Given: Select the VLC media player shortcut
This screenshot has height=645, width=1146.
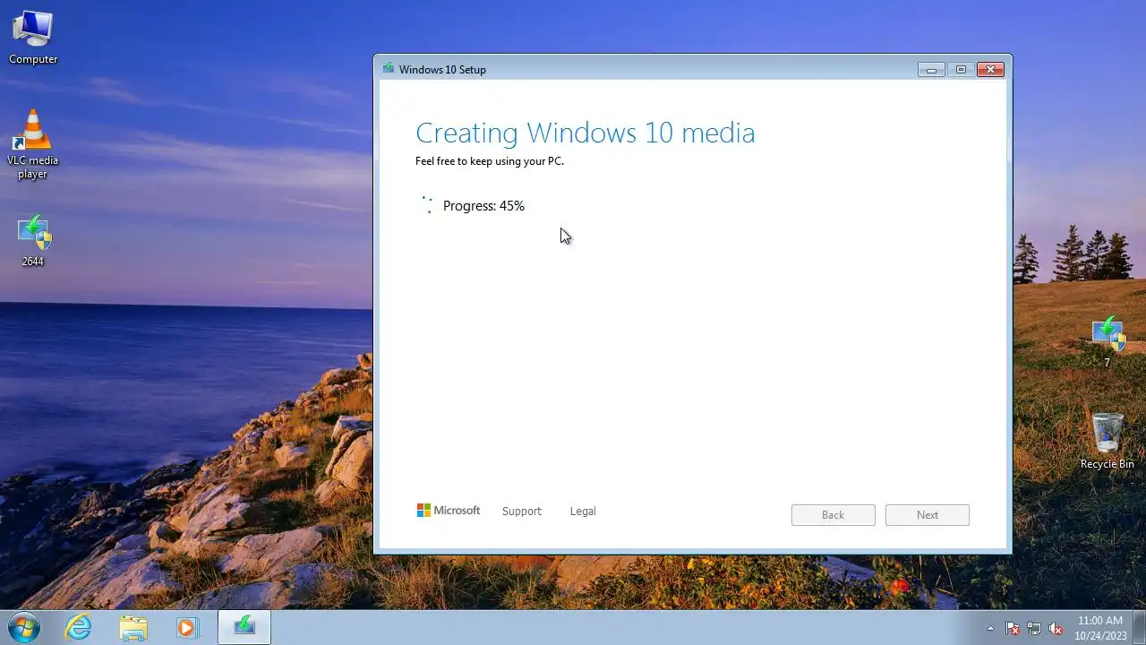Looking at the screenshot, I should tap(33, 143).
